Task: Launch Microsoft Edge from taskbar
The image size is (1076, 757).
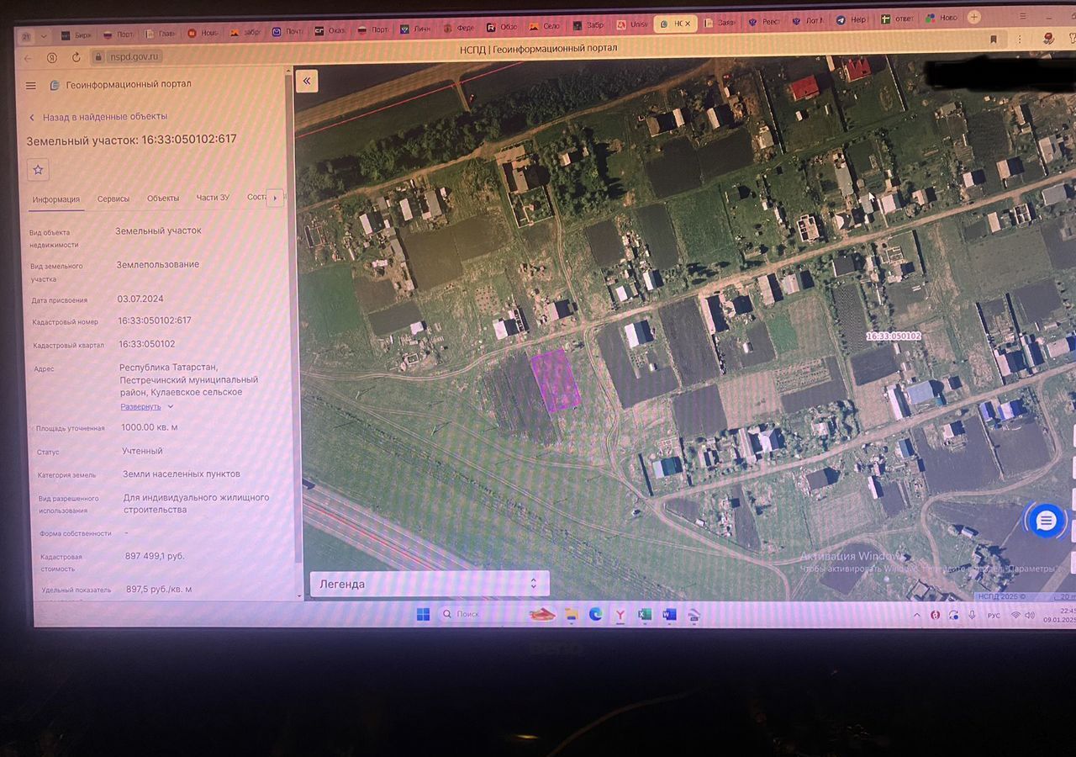Action: coord(596,615)
